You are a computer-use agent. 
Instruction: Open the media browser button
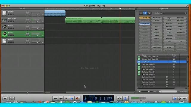(185, 98)
